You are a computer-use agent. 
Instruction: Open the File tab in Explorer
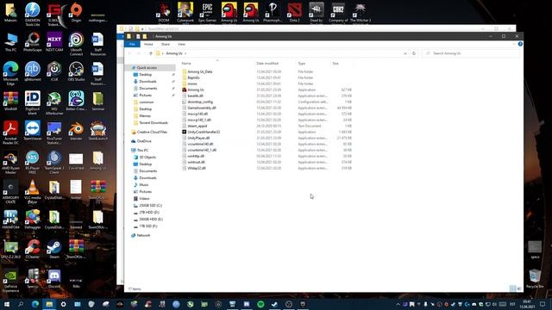[132, 44]
